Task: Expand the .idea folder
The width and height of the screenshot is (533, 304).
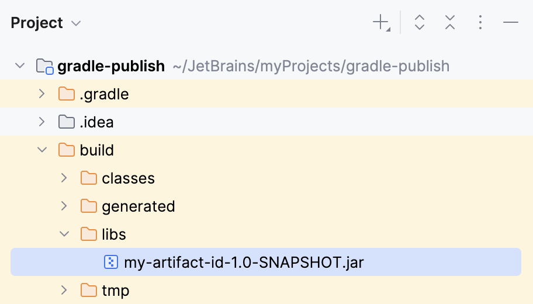Action: point(41,122)
